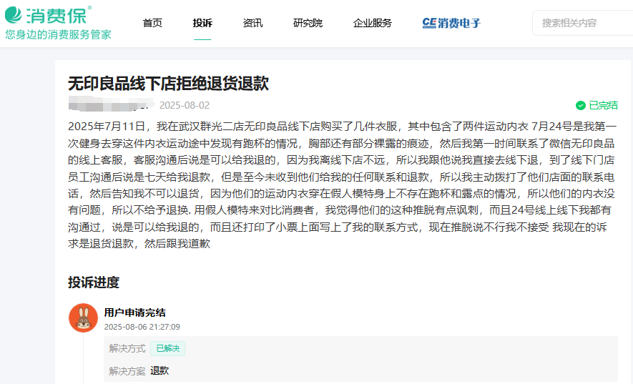Viewport: 633px width, 384px height.
Task: Open the 资讯 nav item
Action: click(x=252, y=23)
